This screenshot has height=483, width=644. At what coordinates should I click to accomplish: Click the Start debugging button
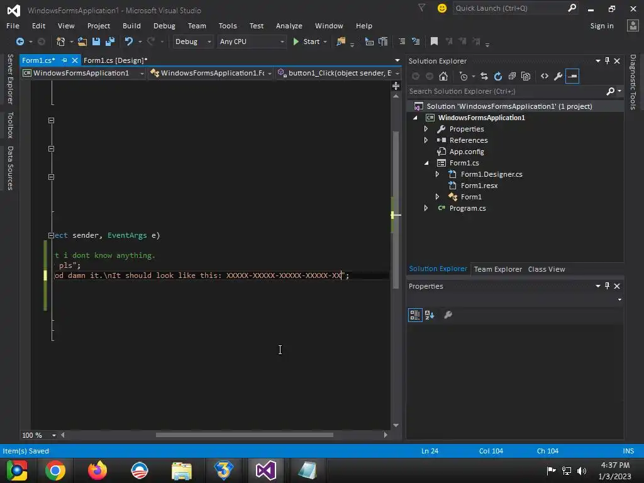click(306, 42)
